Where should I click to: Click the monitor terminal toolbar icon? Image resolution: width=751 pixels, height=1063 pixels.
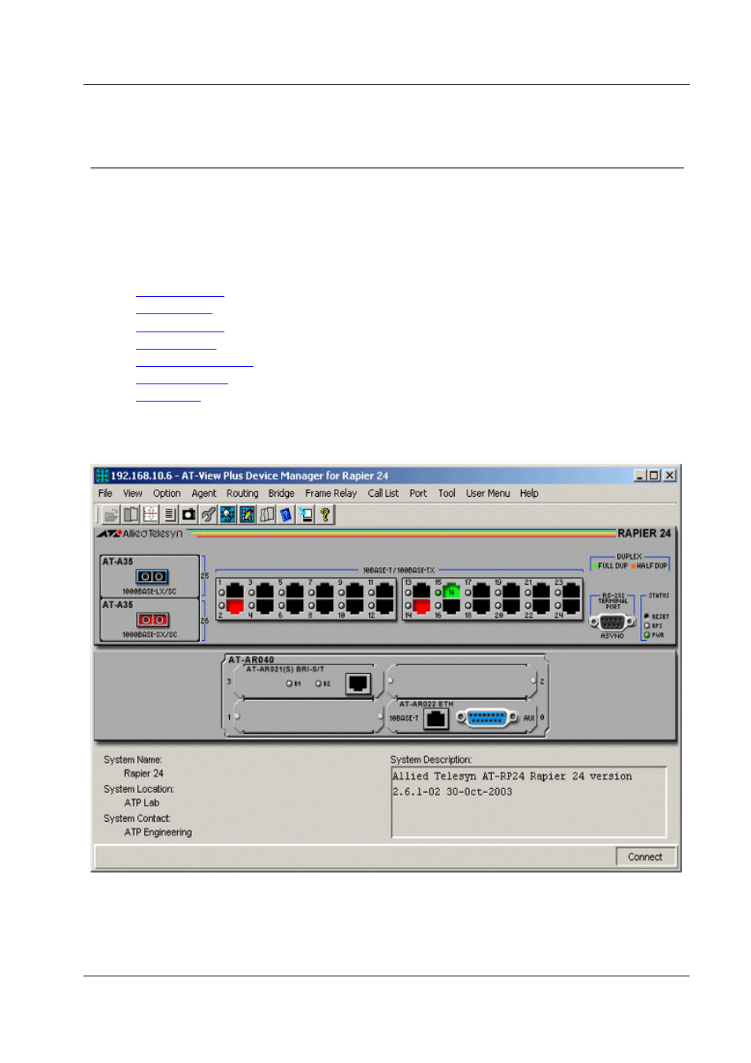(x=305, y=515)
